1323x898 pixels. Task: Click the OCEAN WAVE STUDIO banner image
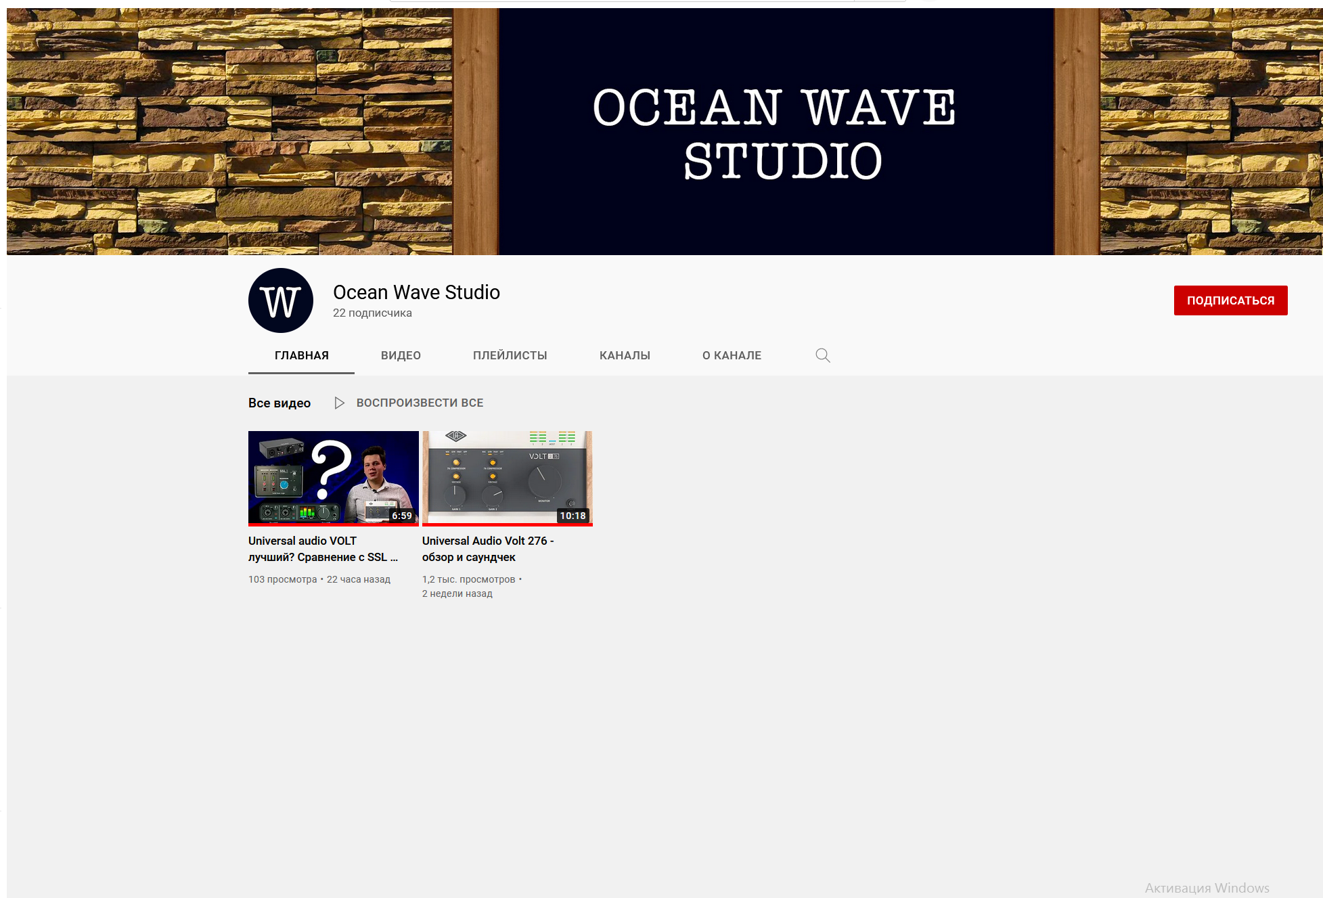point(775,132)
